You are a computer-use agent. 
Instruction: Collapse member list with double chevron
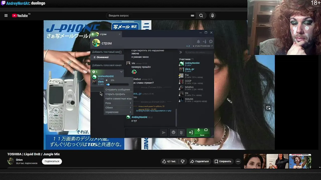[181, 52]
